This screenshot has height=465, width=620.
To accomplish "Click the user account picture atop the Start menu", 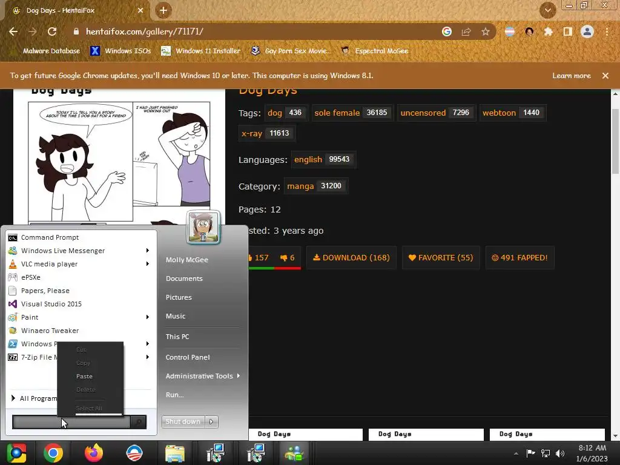I will click(x=203, y=227).
